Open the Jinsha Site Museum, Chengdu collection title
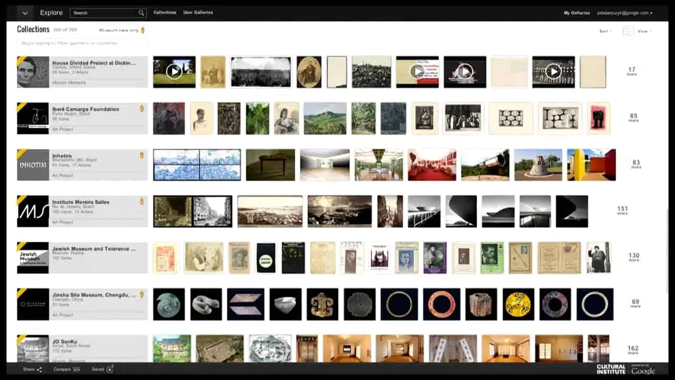 (94, 295)
